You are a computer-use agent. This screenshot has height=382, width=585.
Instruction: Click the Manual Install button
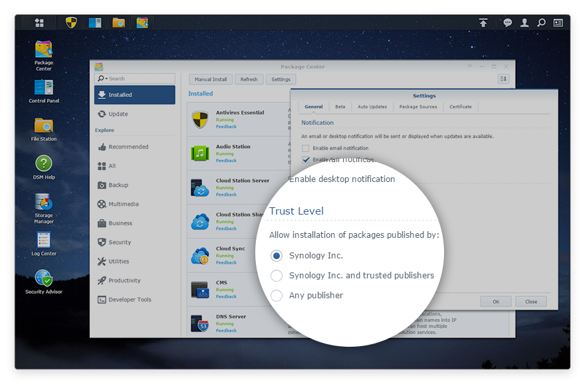(211, 79)
